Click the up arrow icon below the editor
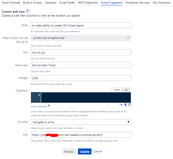This screenshot has width=173, height=159. 125,104
